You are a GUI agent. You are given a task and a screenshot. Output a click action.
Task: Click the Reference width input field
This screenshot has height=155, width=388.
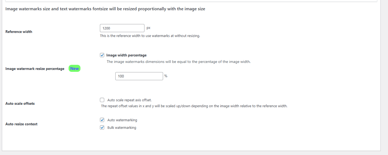click(x=122, y=28)
